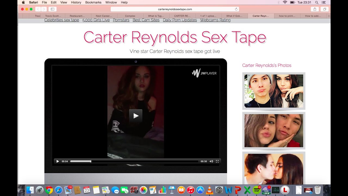
Task: Open the kissing couple photo thumbnail
Action: (274, 169)
